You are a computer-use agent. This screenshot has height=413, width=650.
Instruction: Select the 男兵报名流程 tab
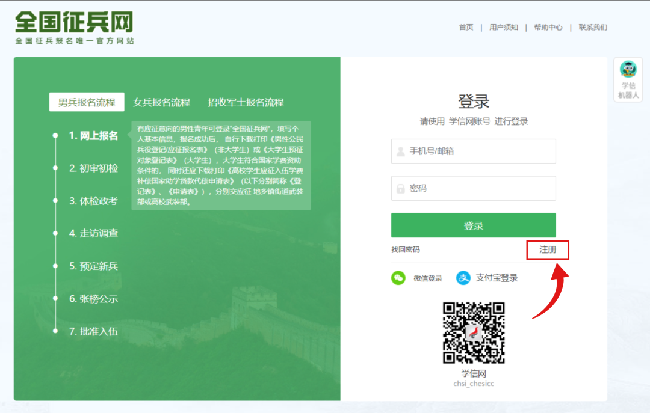coord(86,102)
